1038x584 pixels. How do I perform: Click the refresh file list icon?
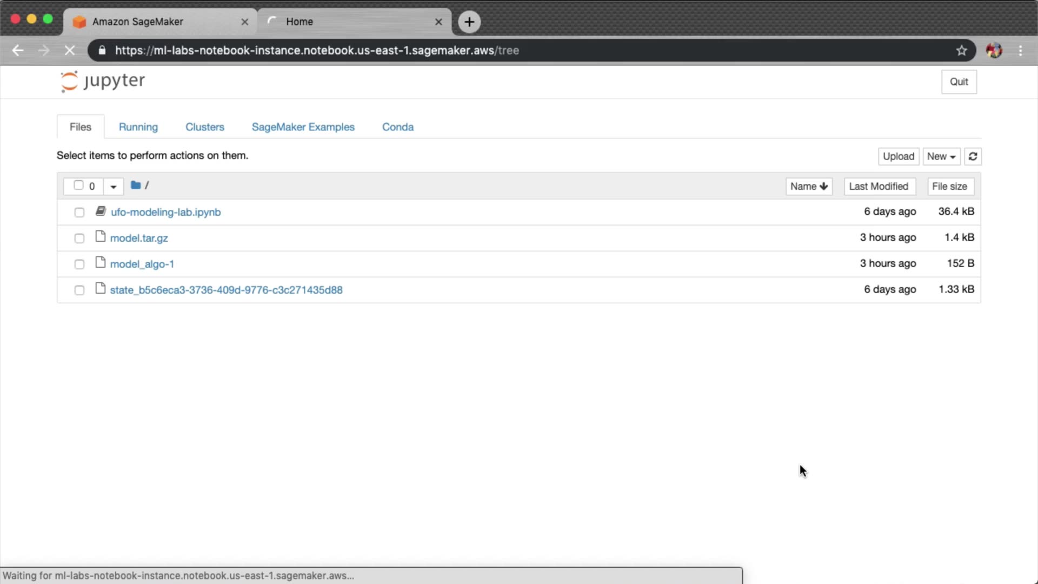tap(973, 156)
